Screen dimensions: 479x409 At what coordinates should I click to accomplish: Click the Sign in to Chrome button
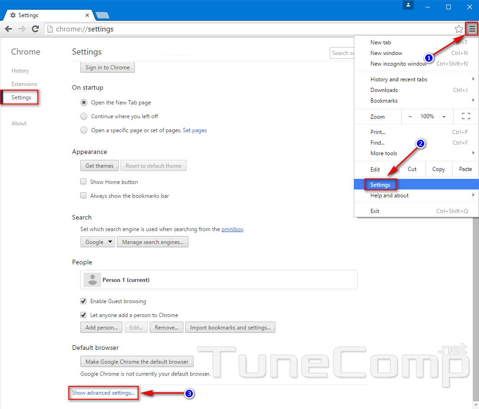[x=108, y=67]
